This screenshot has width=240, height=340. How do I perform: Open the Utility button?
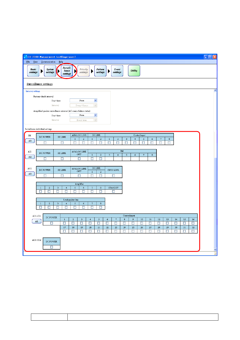[x=134, y=71]
